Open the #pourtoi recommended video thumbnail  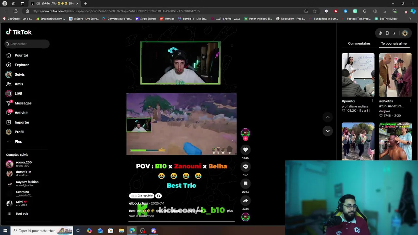358,75
